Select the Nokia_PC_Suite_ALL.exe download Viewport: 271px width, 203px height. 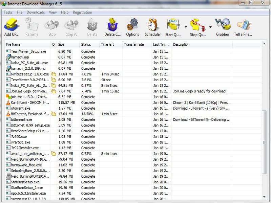[x=133, y=63]
